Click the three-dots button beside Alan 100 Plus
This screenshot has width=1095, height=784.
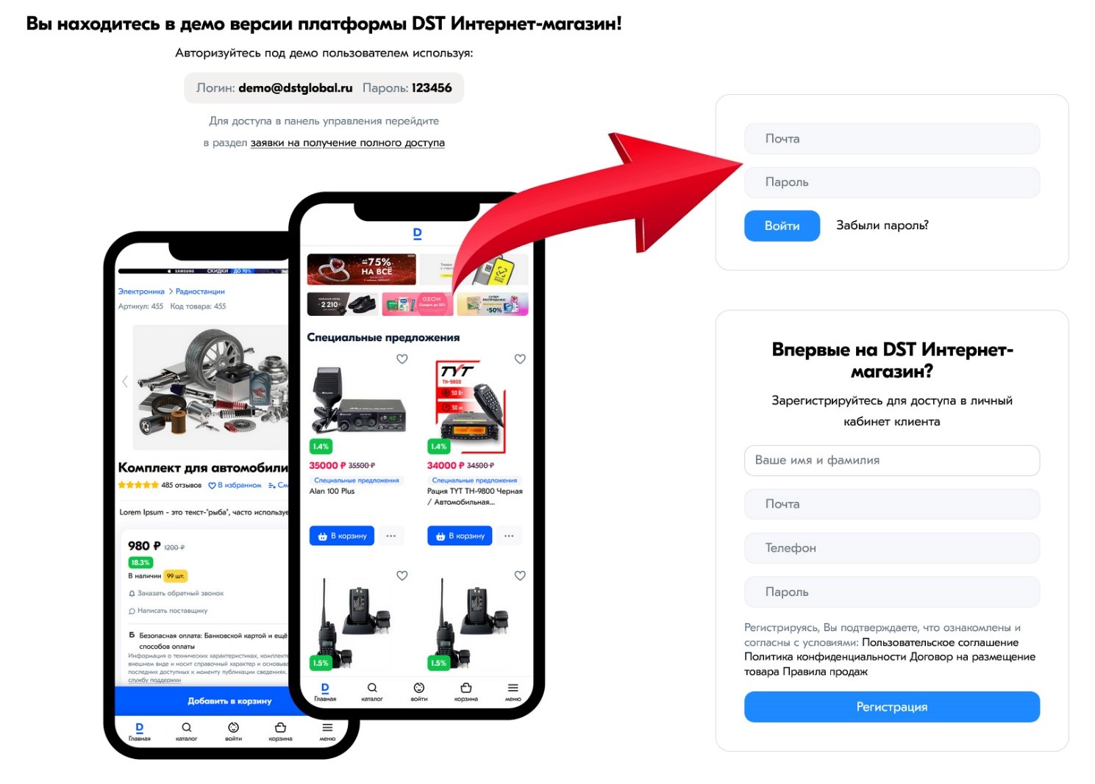tap(391, 536)
